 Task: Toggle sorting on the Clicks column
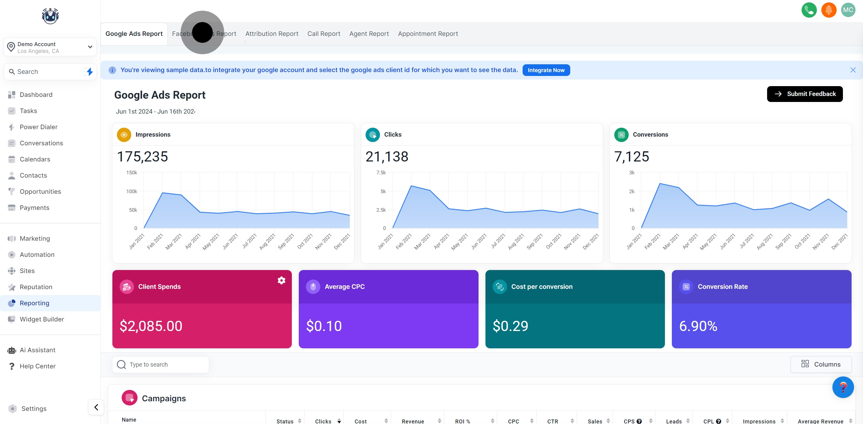[339, 421]
